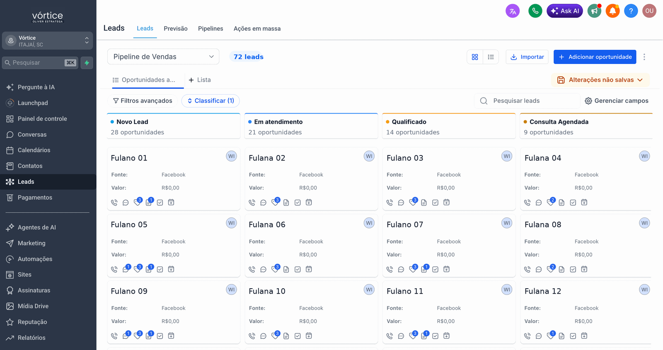
Task: Click owner avatar WI on Fulano 07 card
Action: point(507,223)
